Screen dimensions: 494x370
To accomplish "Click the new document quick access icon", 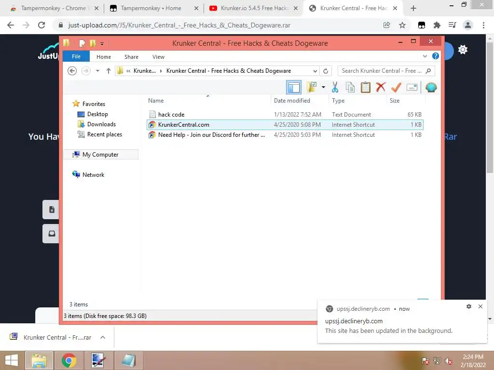I will pyautogui.click(x=82, y=43).
